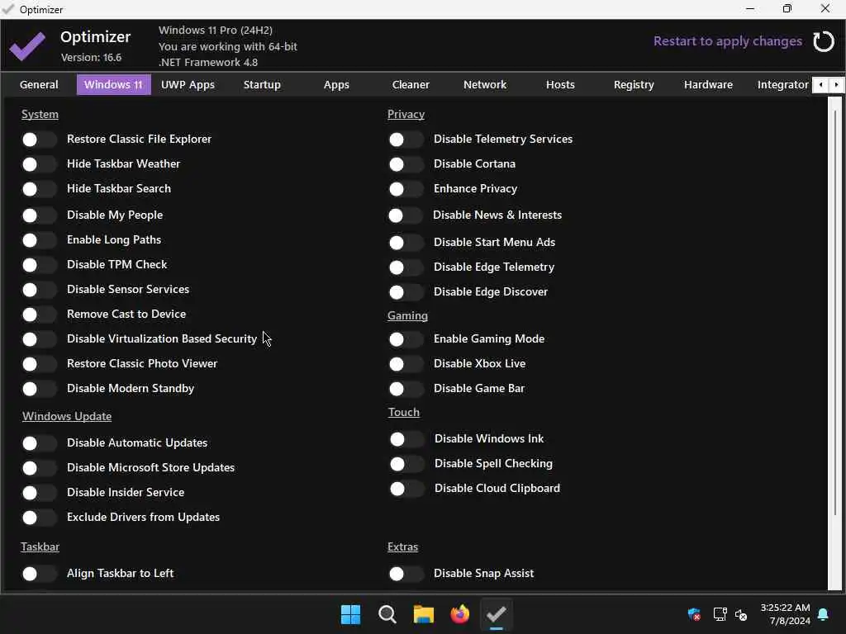Go to the Startup tab

pos(262,85)
